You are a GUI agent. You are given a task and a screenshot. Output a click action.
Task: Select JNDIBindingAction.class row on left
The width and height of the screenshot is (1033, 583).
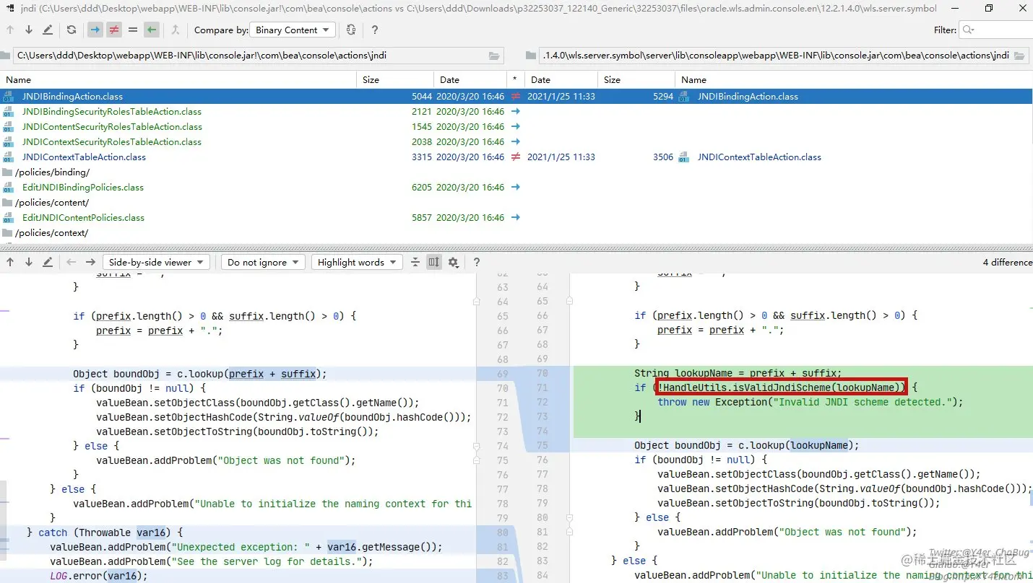pos(72,97)
